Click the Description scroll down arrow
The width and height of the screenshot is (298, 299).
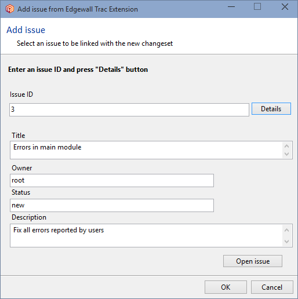(287, 241)
